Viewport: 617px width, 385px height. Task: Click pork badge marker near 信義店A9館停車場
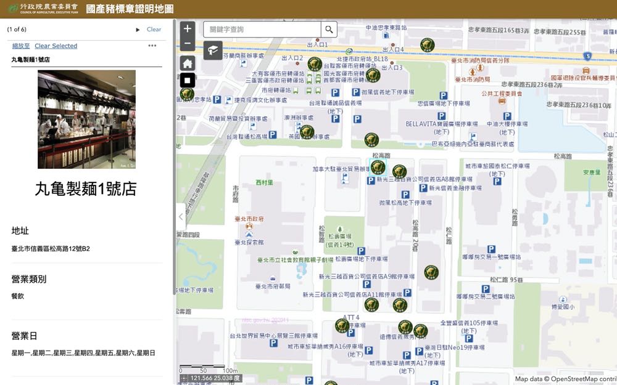coord(431,272)
